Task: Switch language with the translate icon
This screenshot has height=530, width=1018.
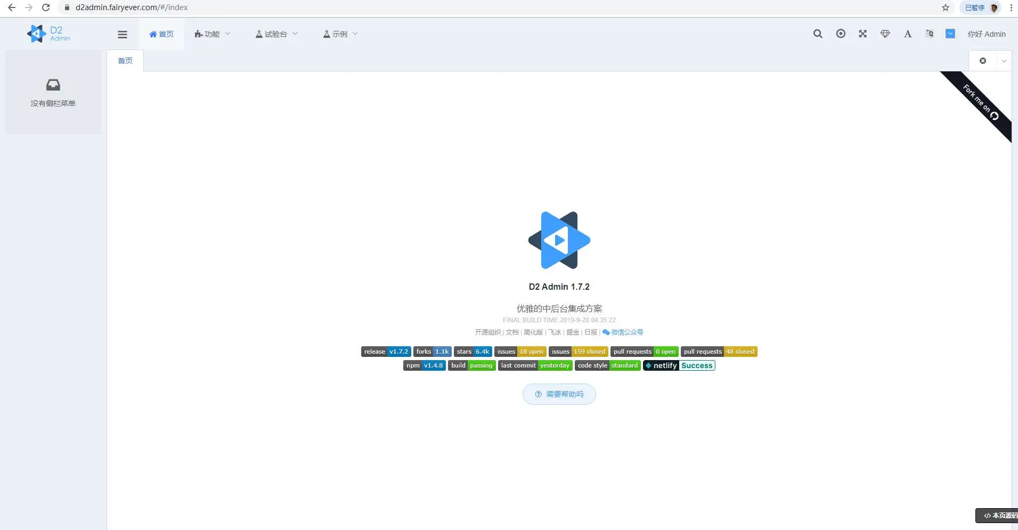Action: (930, 34)
